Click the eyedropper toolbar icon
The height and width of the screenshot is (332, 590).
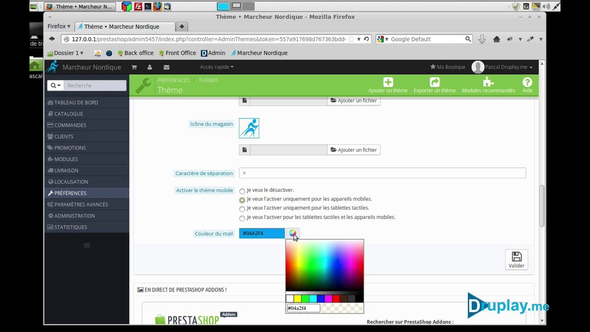click(x=530, y=39)
